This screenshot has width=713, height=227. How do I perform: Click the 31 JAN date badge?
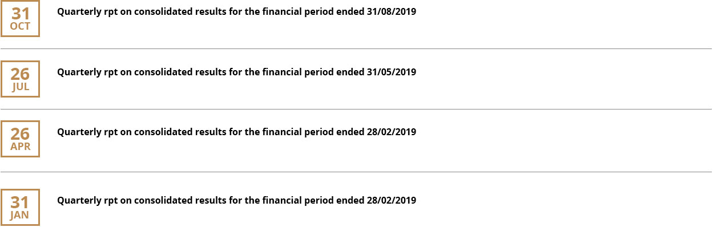point(20,208)
